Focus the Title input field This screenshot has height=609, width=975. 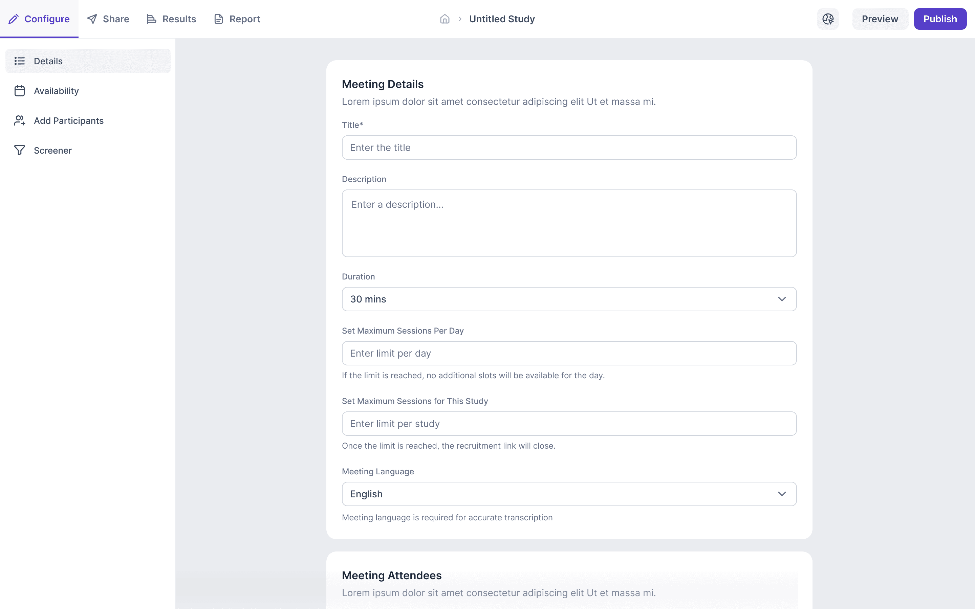point(568,148)
